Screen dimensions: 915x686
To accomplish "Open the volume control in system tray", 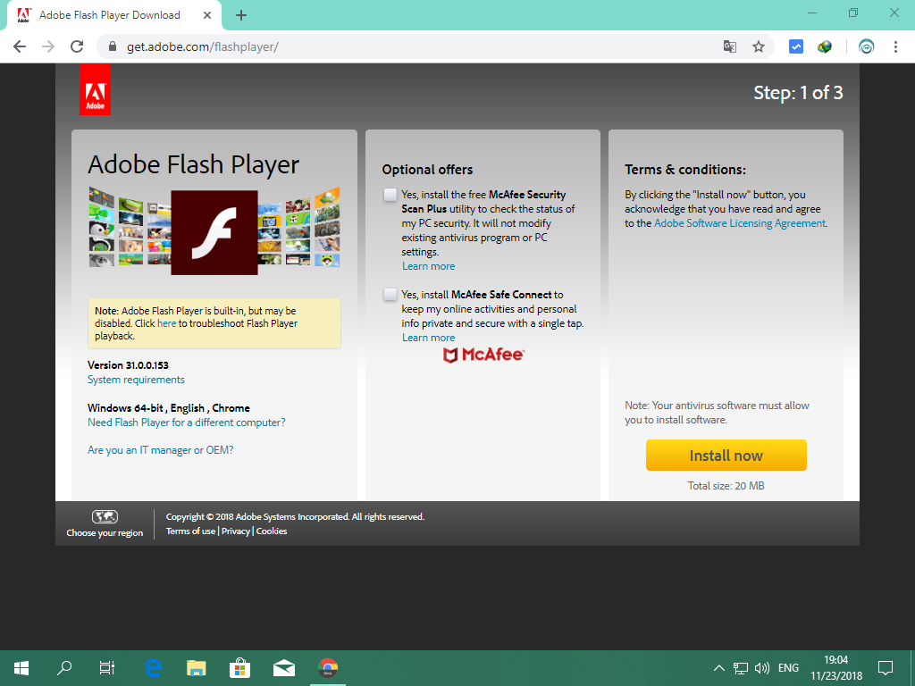I will [761, 668].
